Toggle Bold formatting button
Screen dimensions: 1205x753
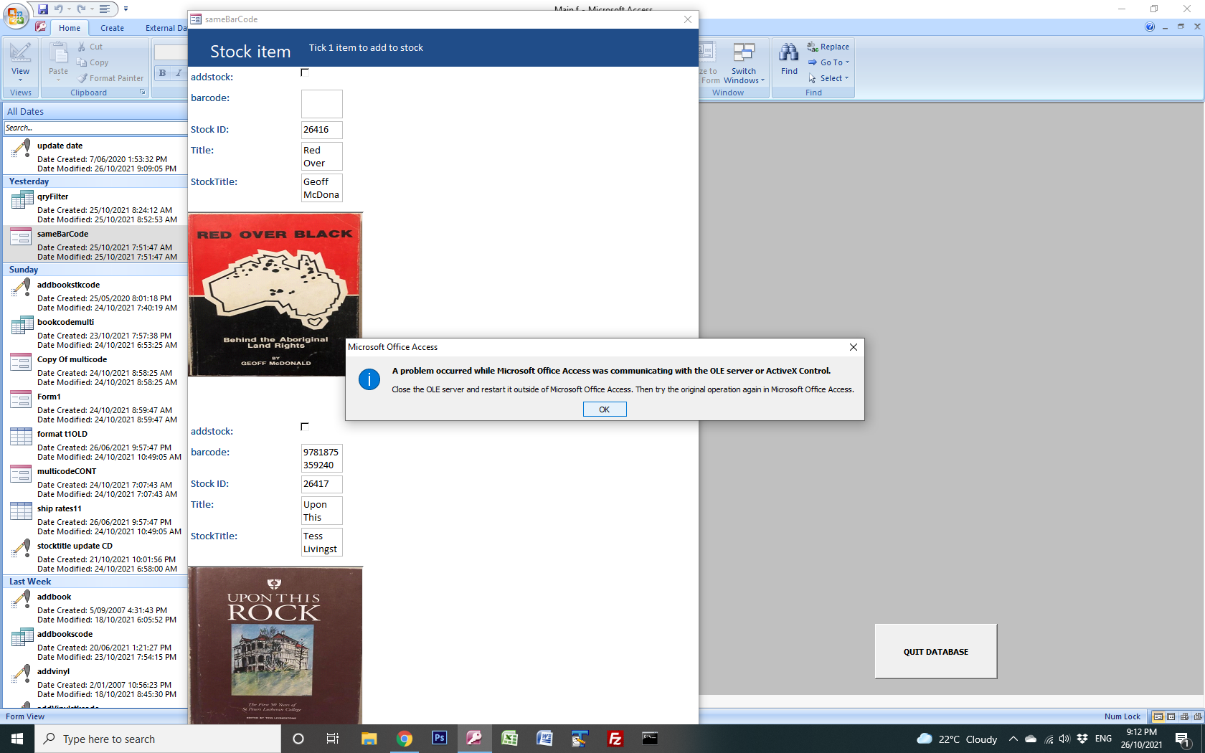163,73
